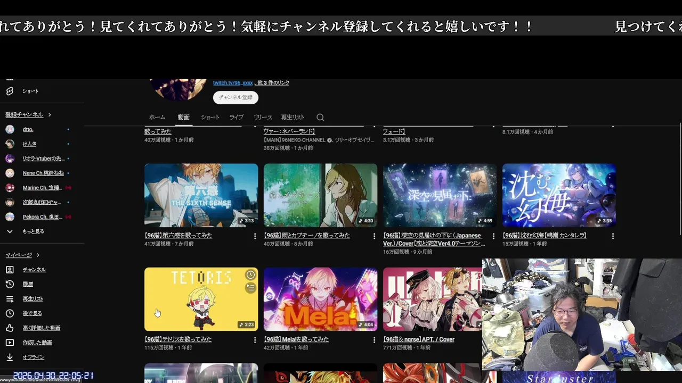Image resolution: width=682 pixels, height=383 pixels.
Task: Click the Nene Ch. channel avatar
Action: tap(10, 173)
